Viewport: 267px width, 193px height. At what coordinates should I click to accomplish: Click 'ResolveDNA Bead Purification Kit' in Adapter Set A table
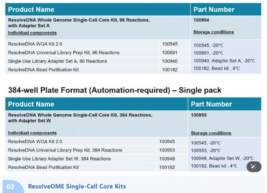pos(43,70)
